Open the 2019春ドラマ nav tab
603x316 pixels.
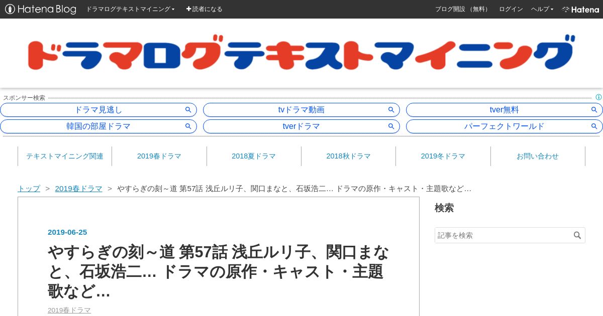tap(159, 156)
